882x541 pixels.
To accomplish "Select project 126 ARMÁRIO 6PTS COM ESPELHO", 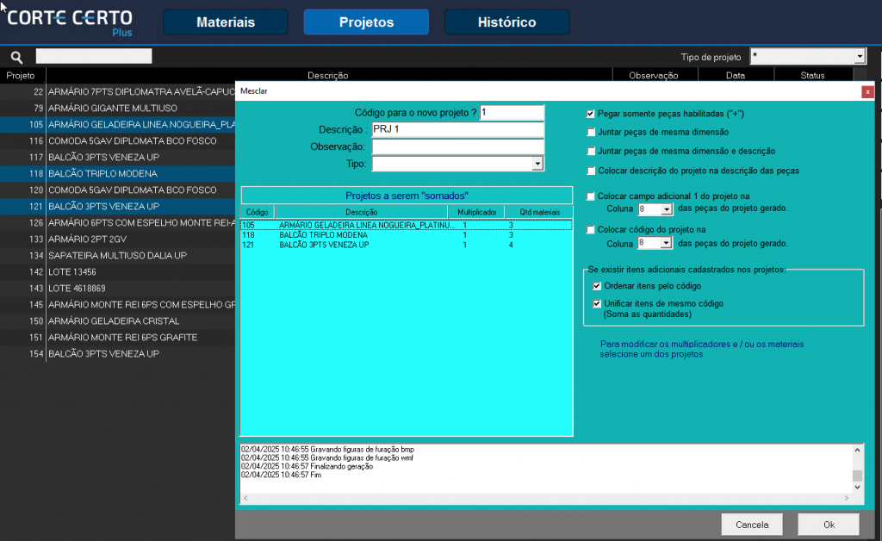I will point(117,223).
